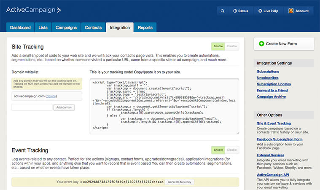Enable Event Tracking

coord(218,150)
